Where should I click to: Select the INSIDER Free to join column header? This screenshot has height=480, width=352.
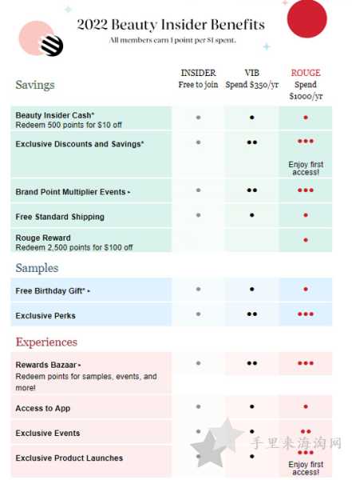click(x=198, y=78)
